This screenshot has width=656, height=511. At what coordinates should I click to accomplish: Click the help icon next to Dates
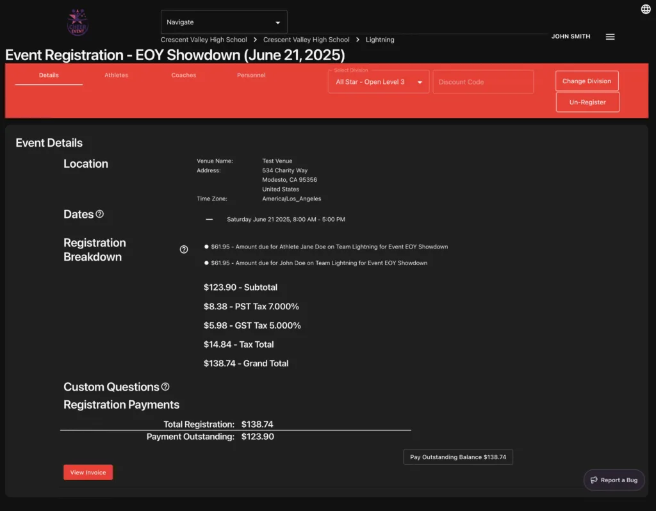pos(100,214)
